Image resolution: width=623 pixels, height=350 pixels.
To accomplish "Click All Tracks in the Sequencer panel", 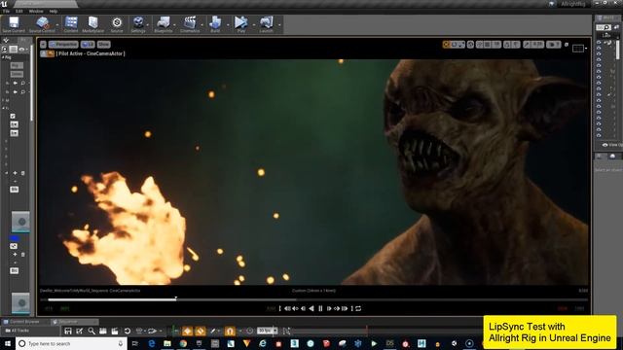I will [17, 331].
